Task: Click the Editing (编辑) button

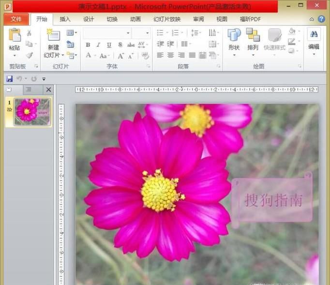Action: point(314,39)
